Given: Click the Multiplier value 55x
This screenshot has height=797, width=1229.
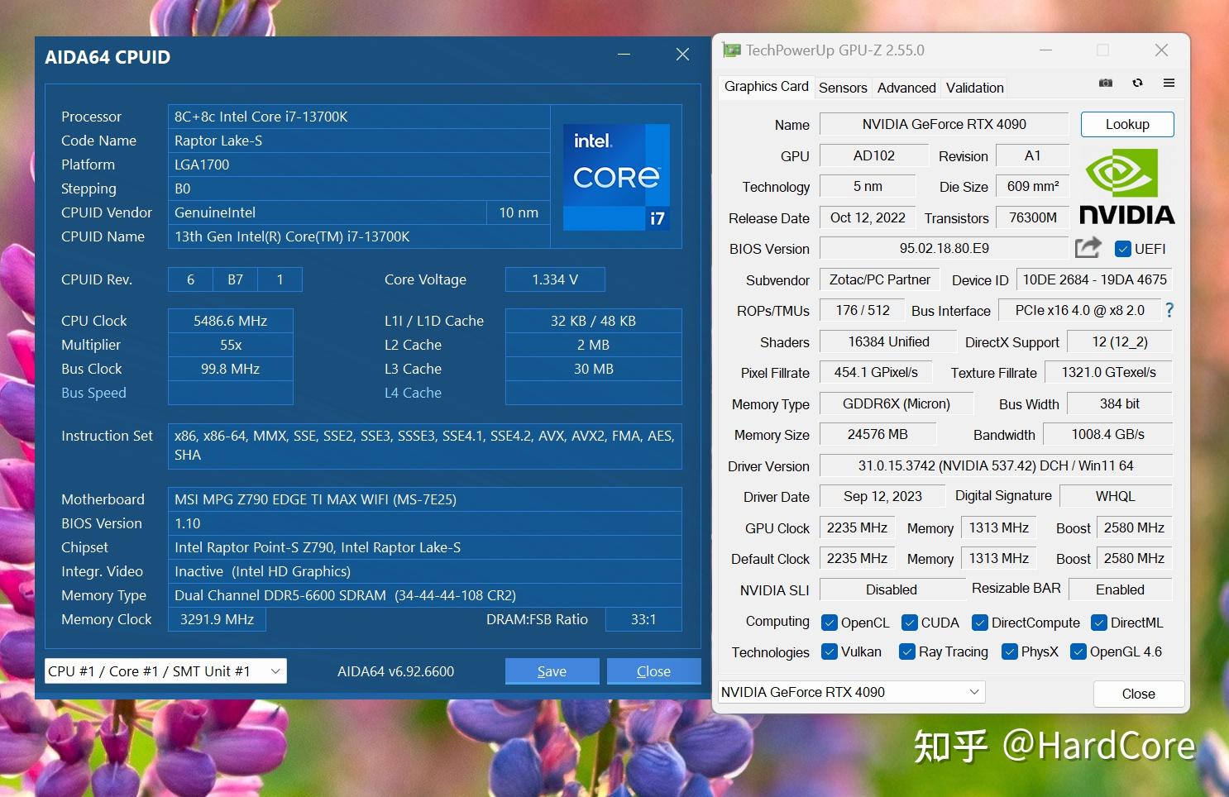Looking at the screenshot, I should 231,345.
